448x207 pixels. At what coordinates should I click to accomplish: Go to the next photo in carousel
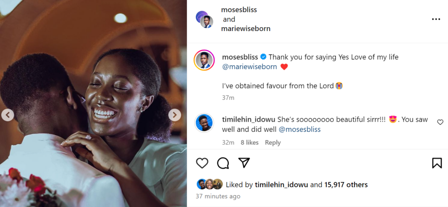(175, 115)
